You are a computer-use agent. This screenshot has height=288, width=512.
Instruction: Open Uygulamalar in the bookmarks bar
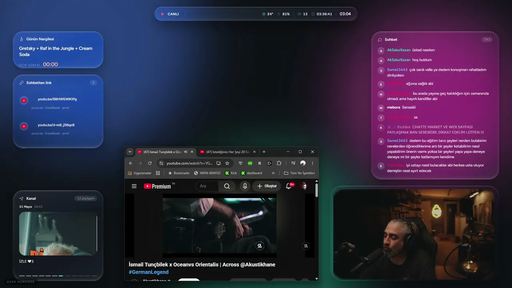(140, 173)
